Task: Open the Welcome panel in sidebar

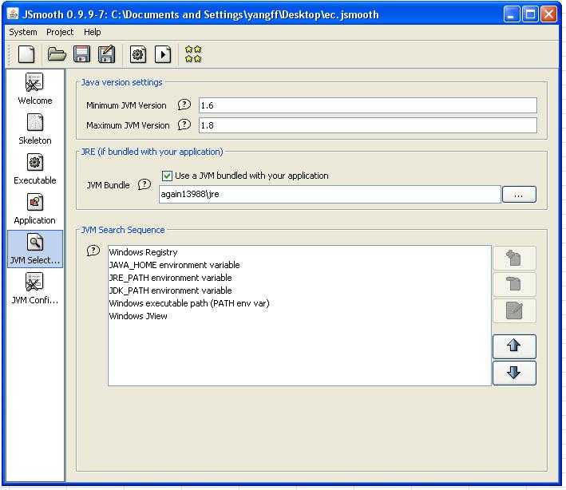Action: (34, 89)
